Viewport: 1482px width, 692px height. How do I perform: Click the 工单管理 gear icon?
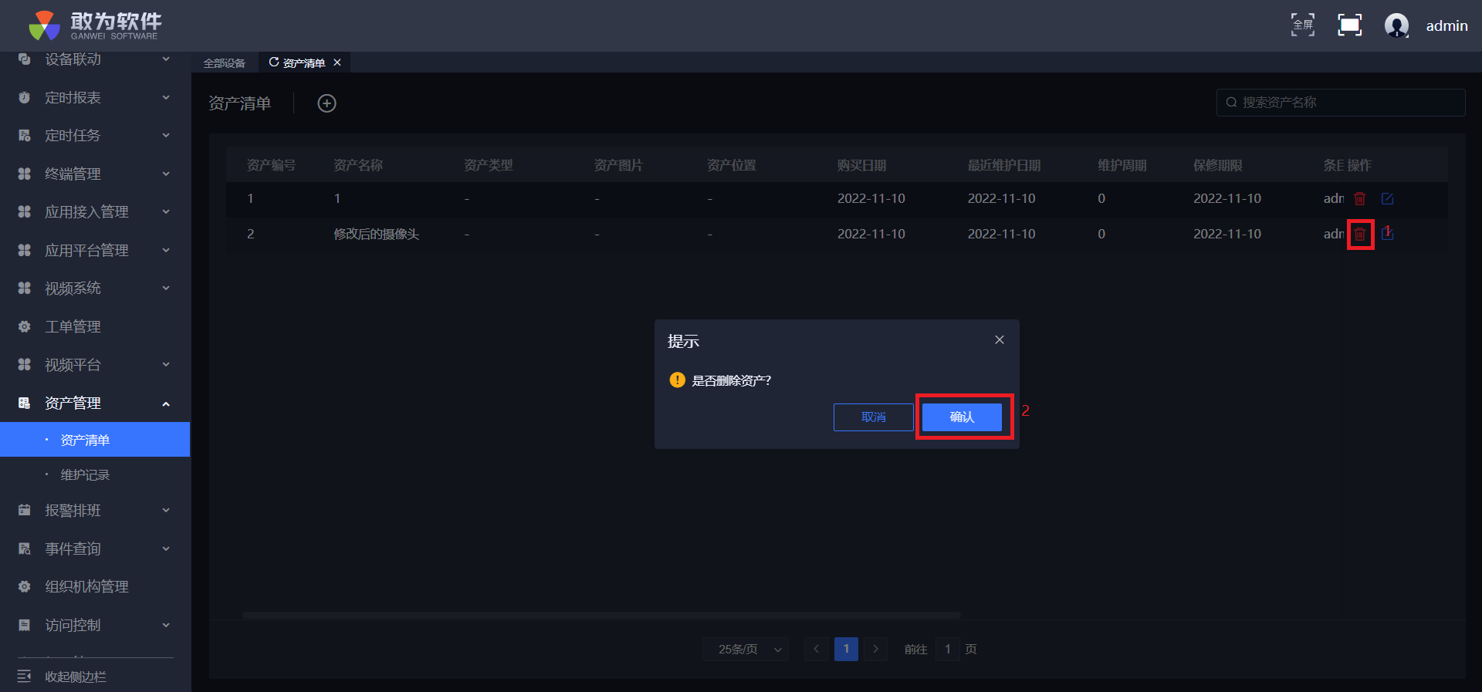(x=24, y=327)
